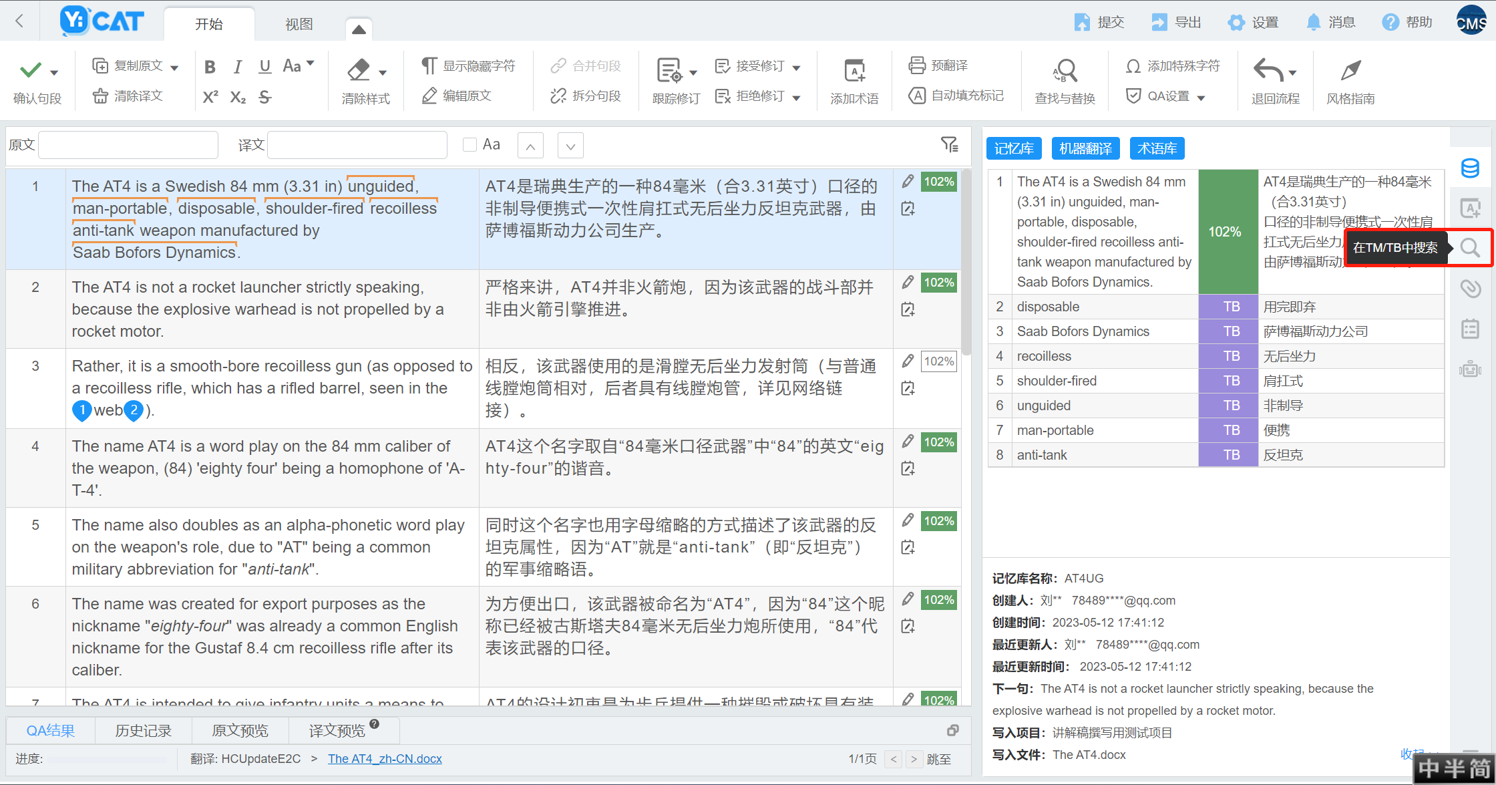Open the QA settings dropdown
The width and height of the screenshot is (1496, 785).
pyautogui.click(x=1200, y=98)
